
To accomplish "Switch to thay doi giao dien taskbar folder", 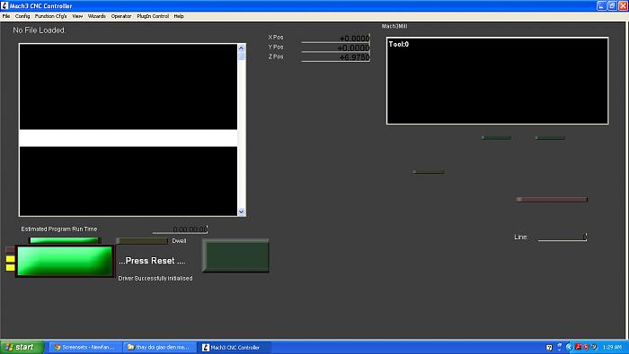I will tap(160, 347).
